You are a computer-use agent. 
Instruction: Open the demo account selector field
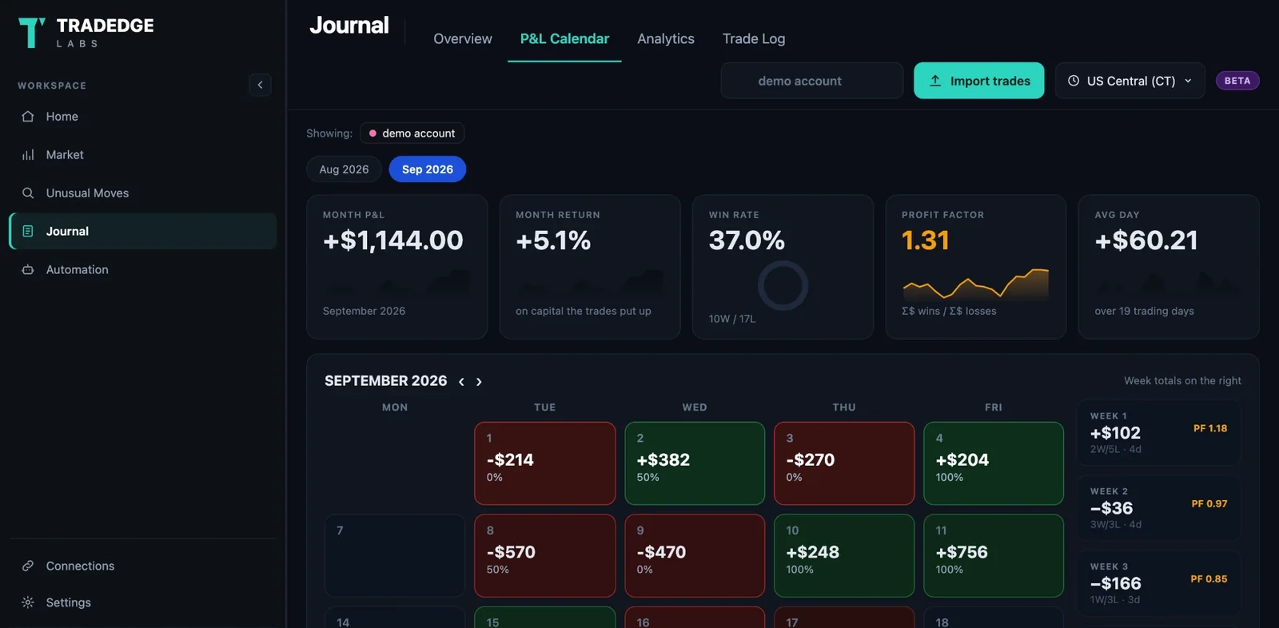tap(811, 81)
